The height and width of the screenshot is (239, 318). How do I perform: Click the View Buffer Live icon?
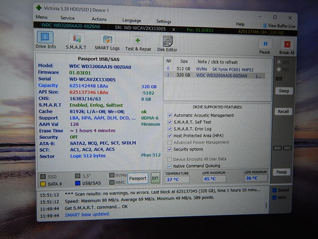click(x=265, y=26)
